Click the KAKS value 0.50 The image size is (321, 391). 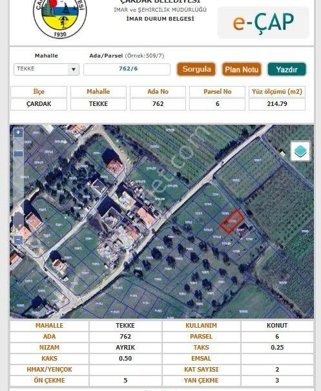[125, 358]
